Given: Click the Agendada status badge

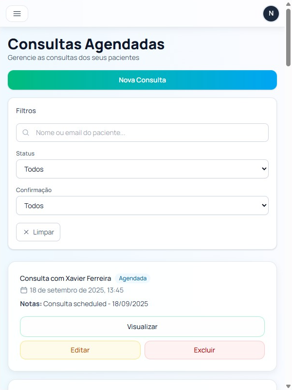Looking at the screenshot, I should [133, 278].
